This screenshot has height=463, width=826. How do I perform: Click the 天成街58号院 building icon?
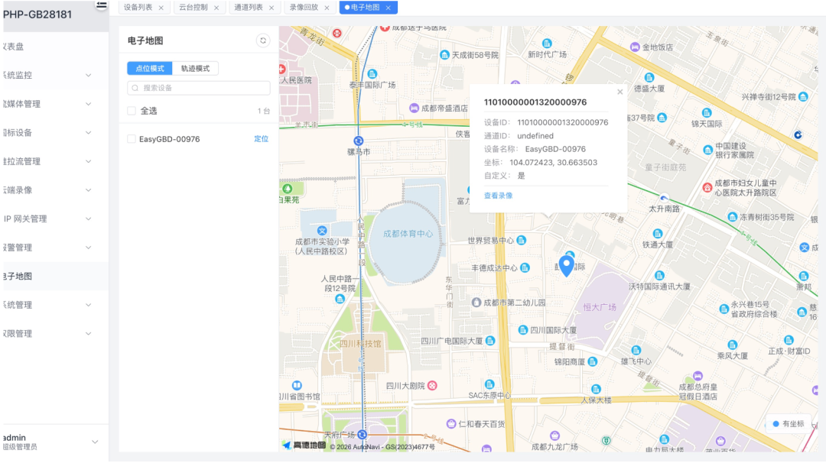444,55
